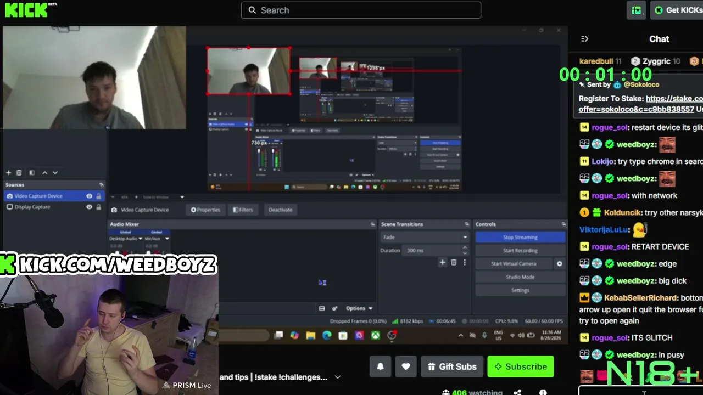Pop out the Sources dock
This screenshot has width=703, height=395.
(101, 185)
